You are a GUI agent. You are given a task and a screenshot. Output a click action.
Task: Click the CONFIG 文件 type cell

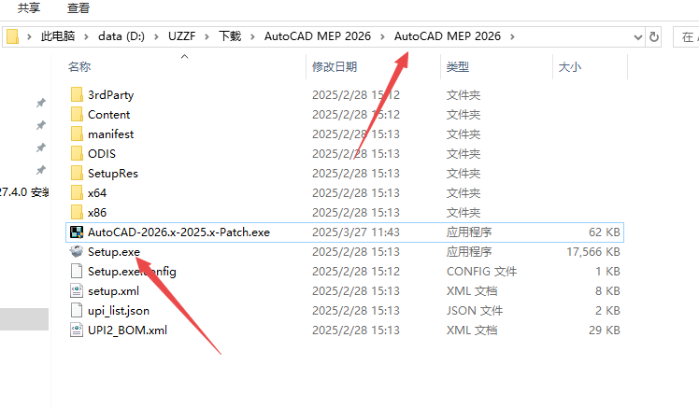(481, 272)
